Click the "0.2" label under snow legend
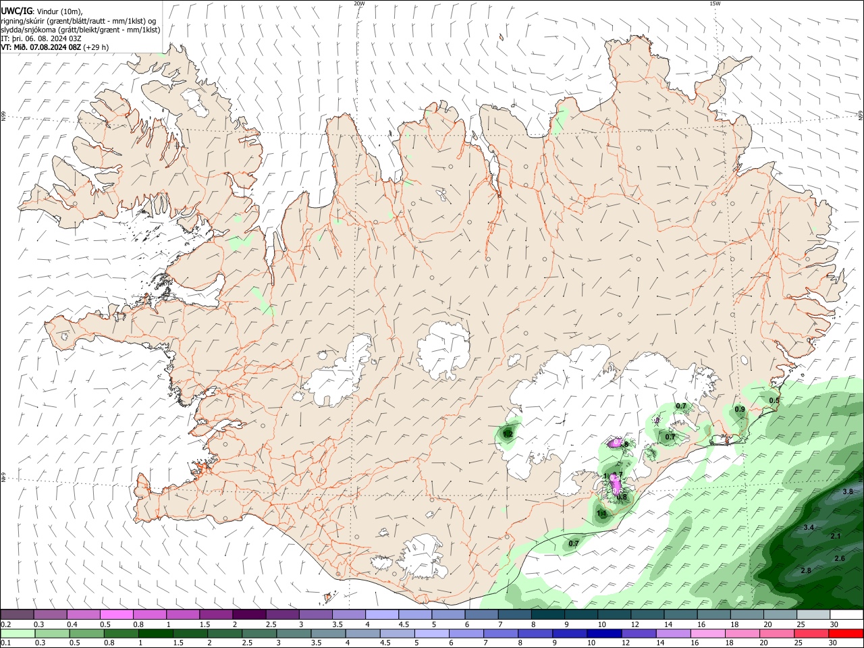 pos(5,624)
